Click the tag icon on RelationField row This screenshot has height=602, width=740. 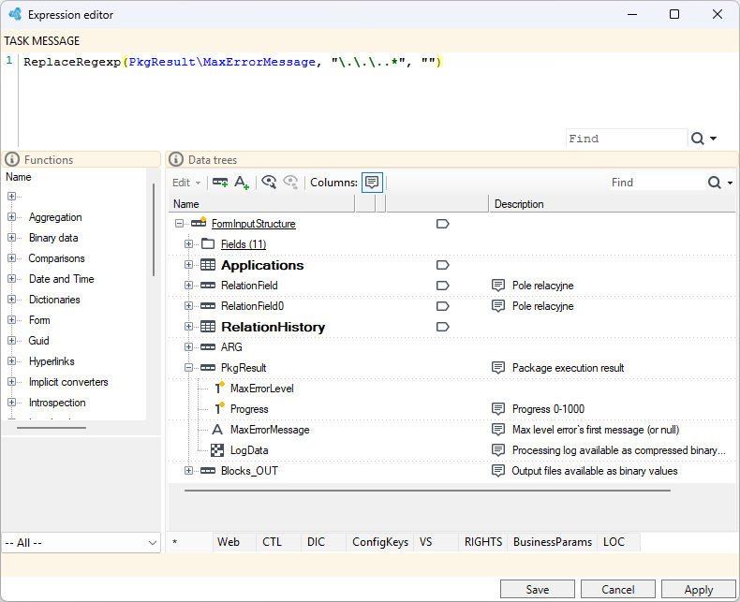(x=443, y=286)
